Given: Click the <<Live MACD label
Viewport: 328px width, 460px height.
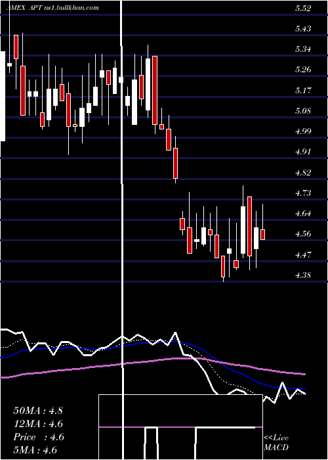Looking at the screenshot, I should click(276, 443).
